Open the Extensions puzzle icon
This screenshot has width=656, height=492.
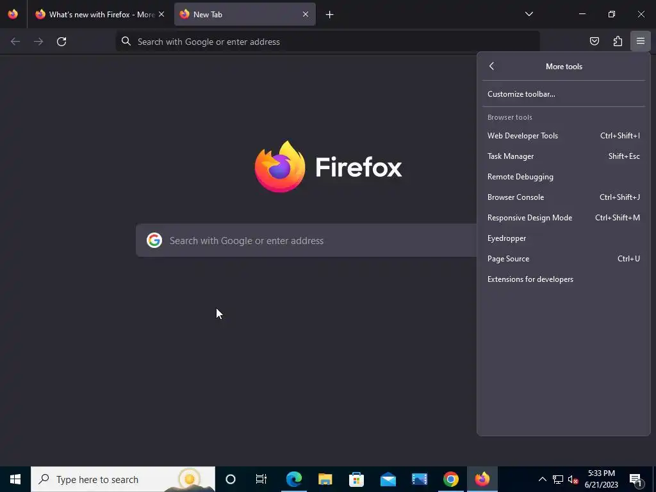click(618, 41)
